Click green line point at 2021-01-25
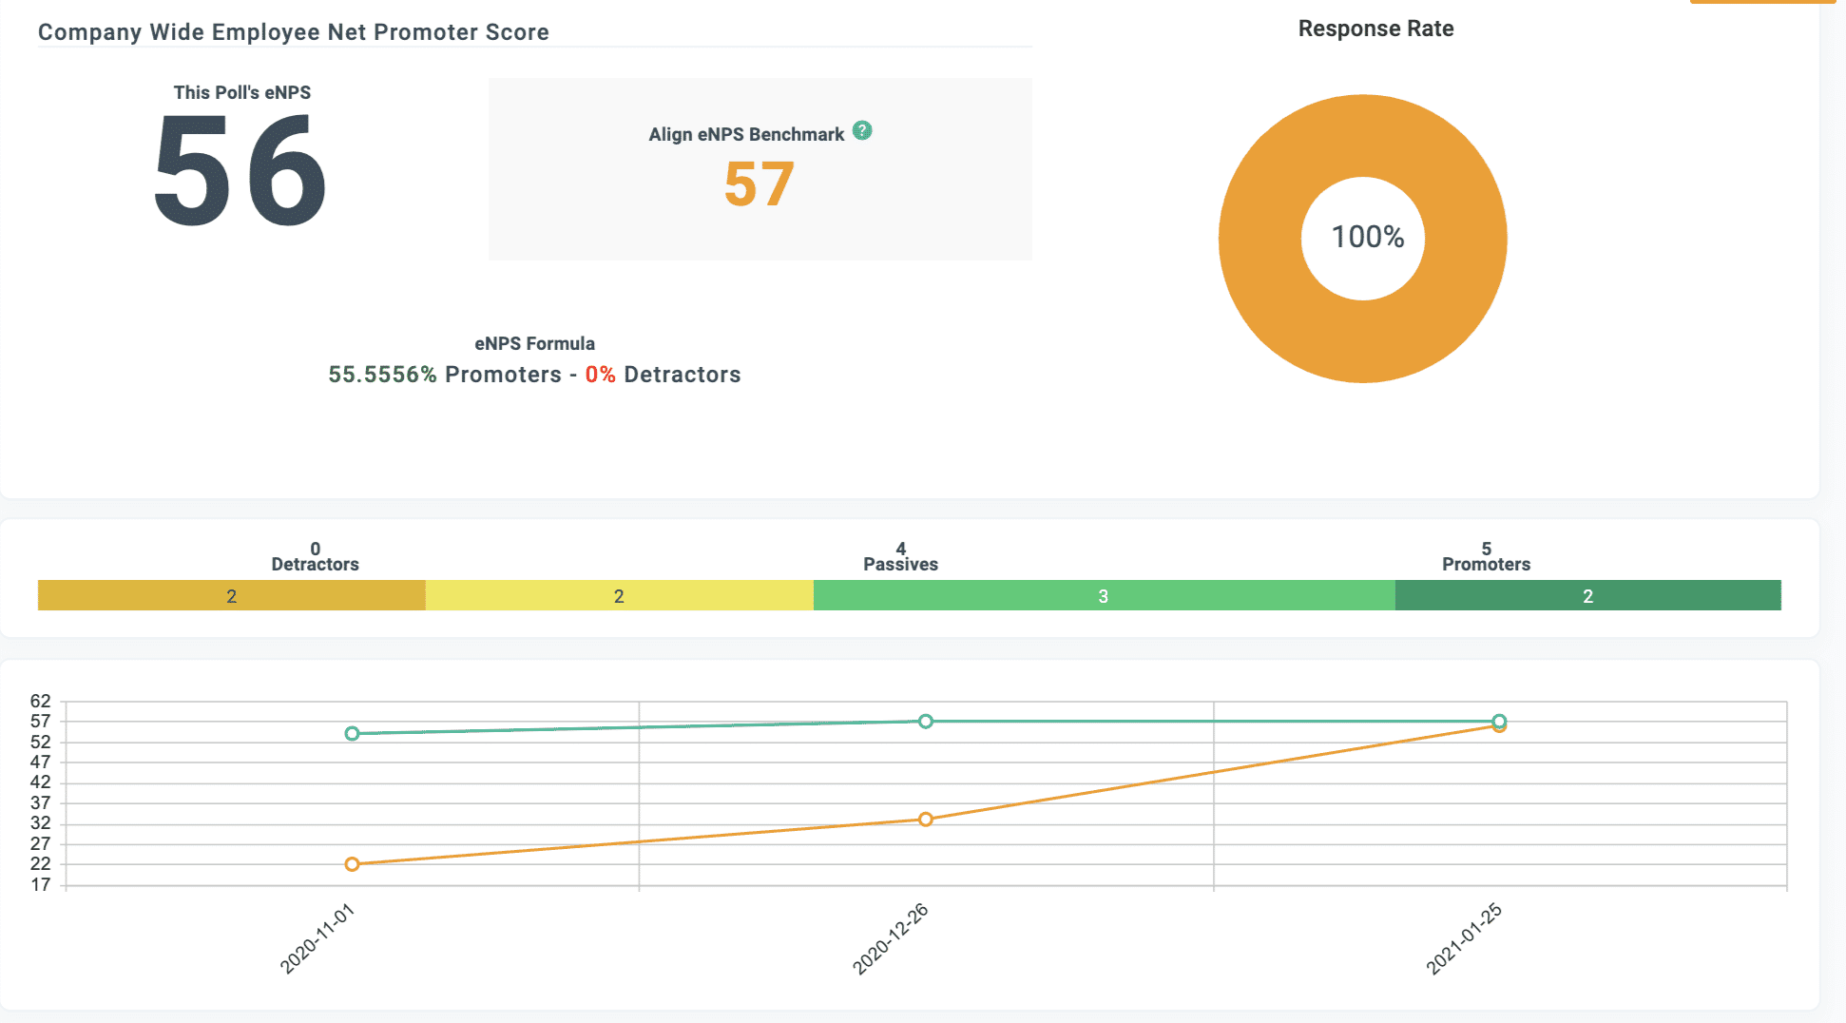This screenshot has width=1846, height=1023. 1499,721
